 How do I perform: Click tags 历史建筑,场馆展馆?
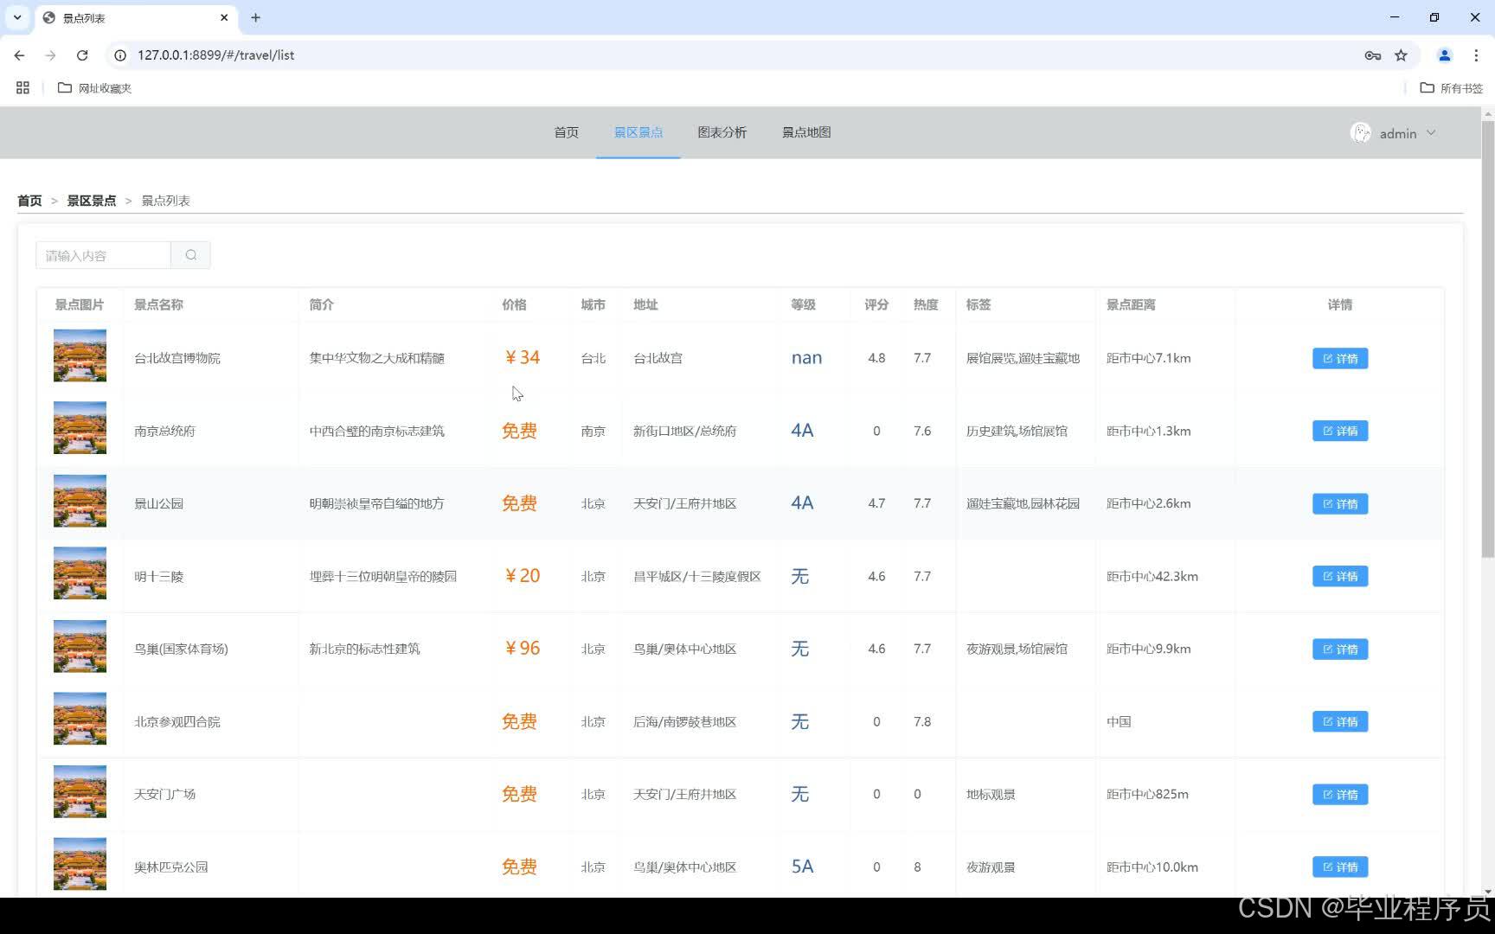pyautogui.click(x=1017, y=431)
